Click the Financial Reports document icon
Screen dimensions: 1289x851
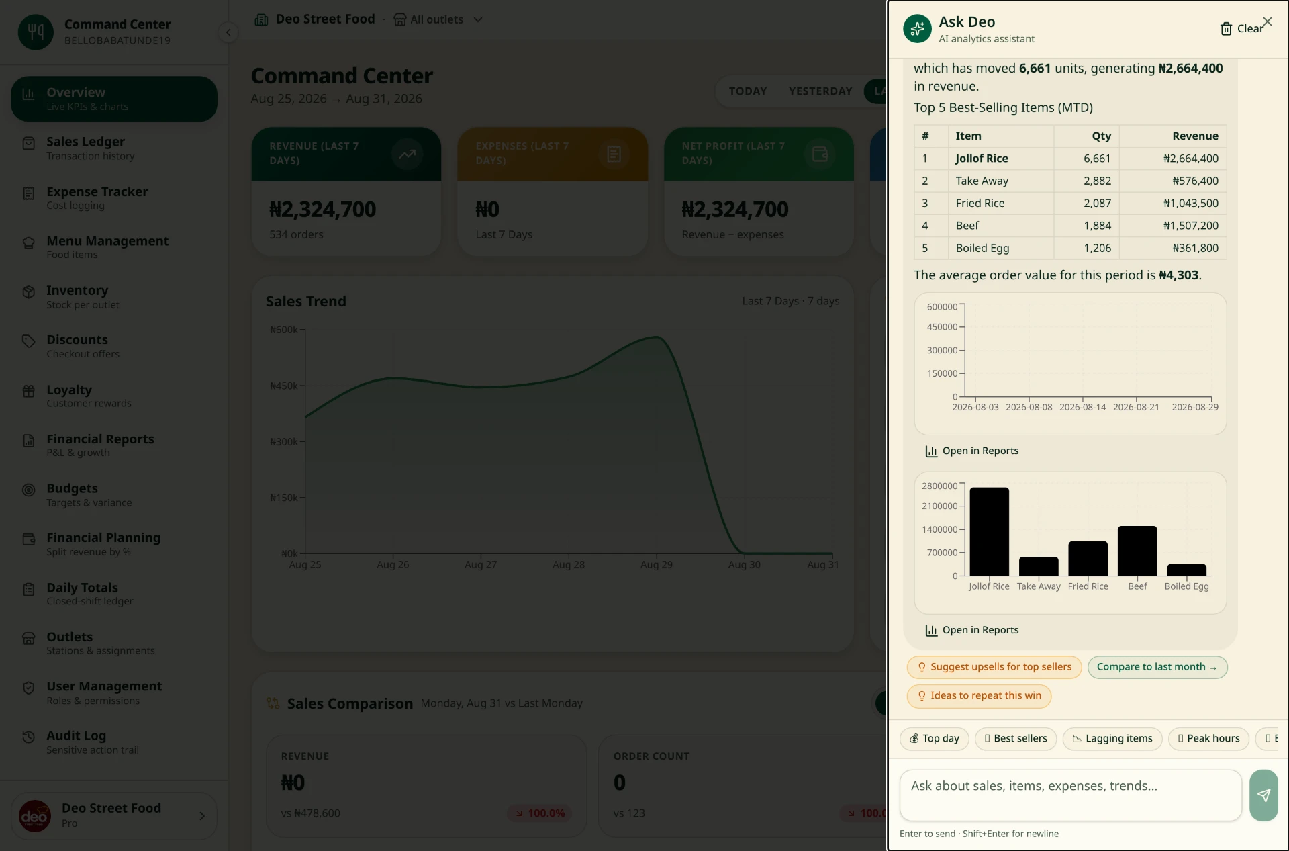28,441
